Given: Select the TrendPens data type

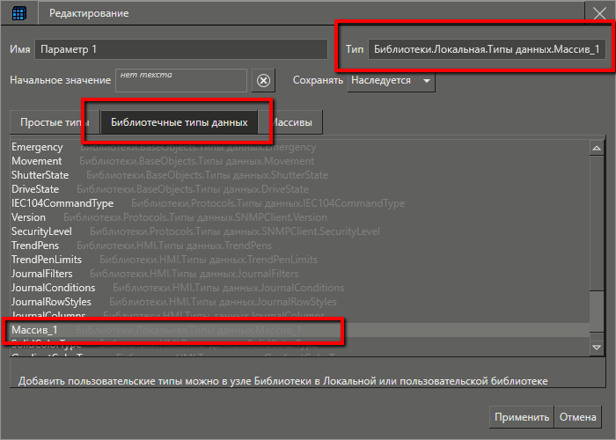Looking at the screenshot, I should pyautogui.click(x=36, y=246).
